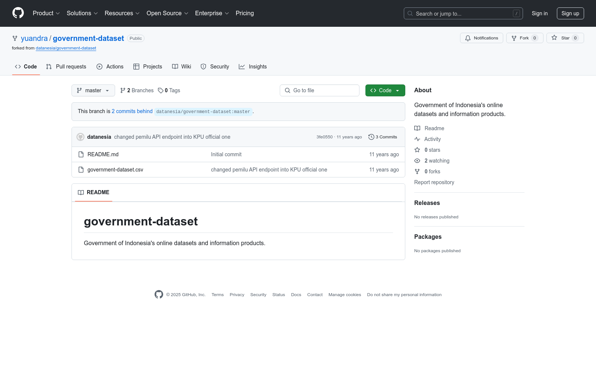The width and height of the screenshot is (596, 372).
Task: Open the footer Privacy link
Action: (237, 295)
